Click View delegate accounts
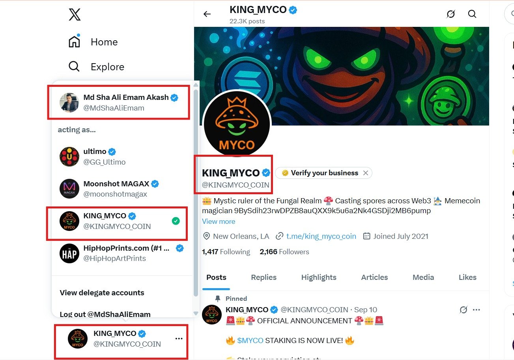 tap(102, 293)
